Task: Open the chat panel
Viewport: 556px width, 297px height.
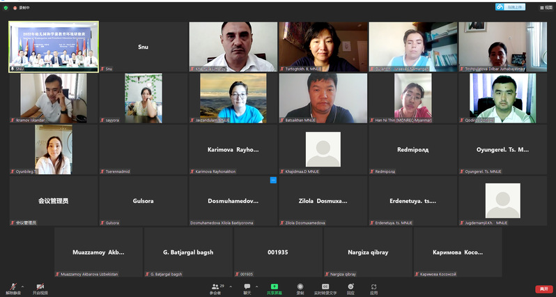Action: (x=247, y=288)
